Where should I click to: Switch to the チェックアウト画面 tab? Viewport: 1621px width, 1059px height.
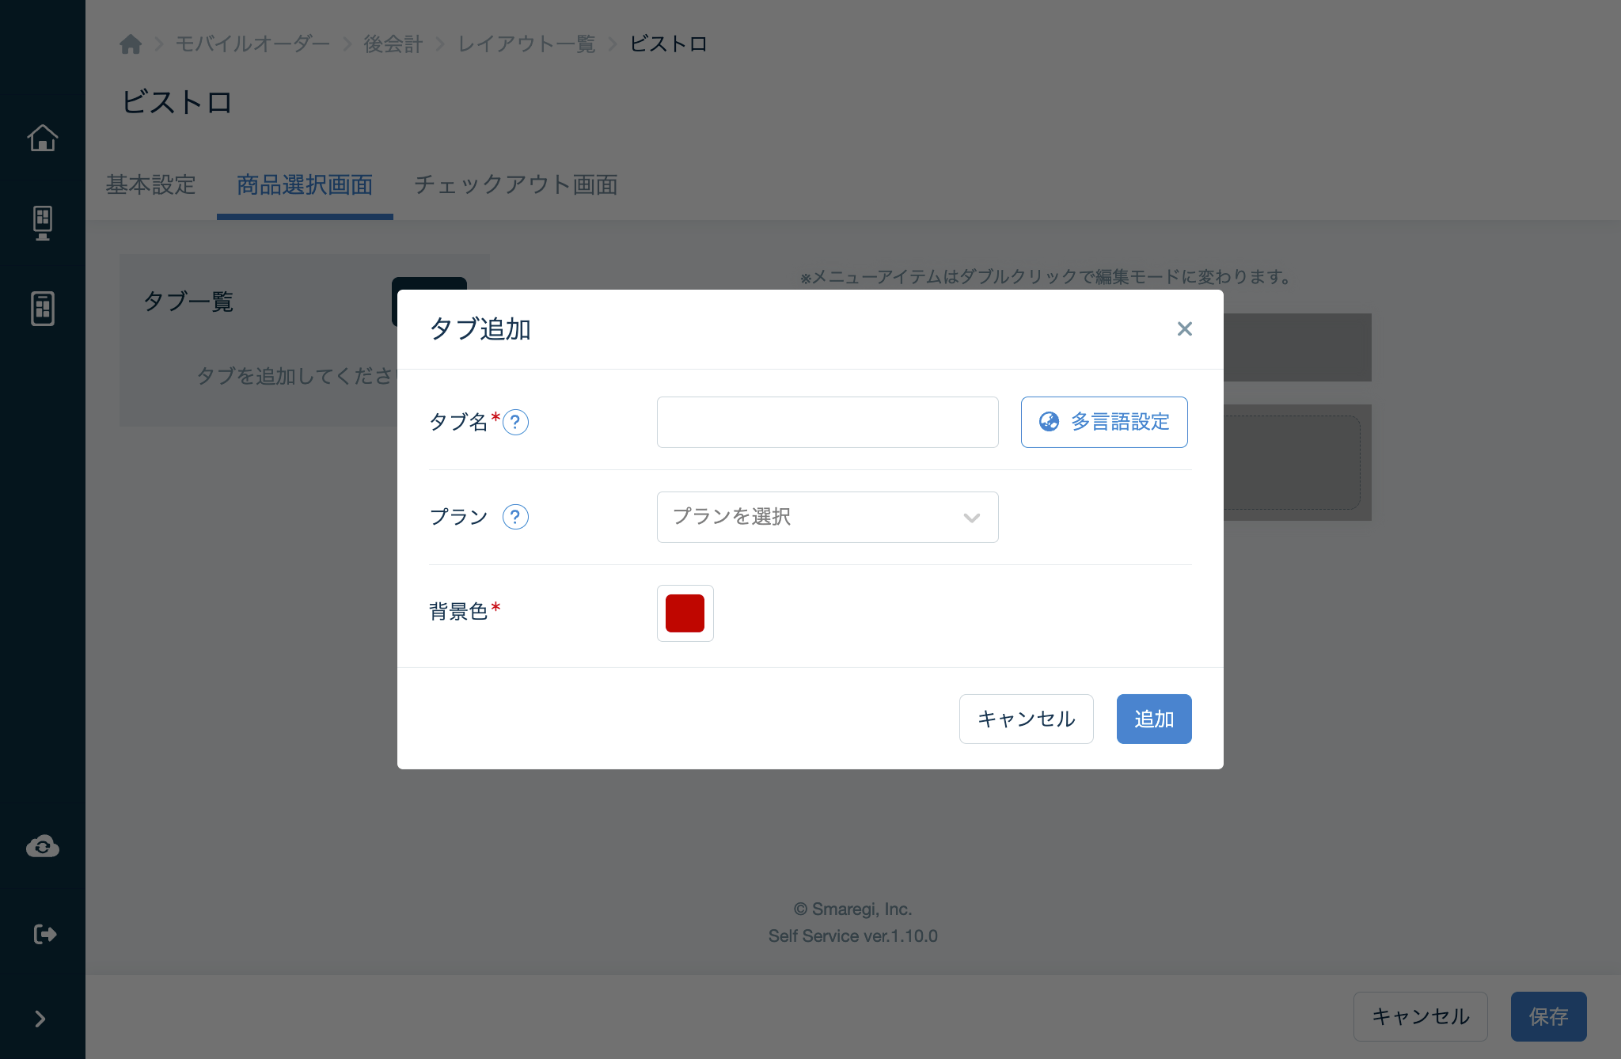click(x=516, y=185)
